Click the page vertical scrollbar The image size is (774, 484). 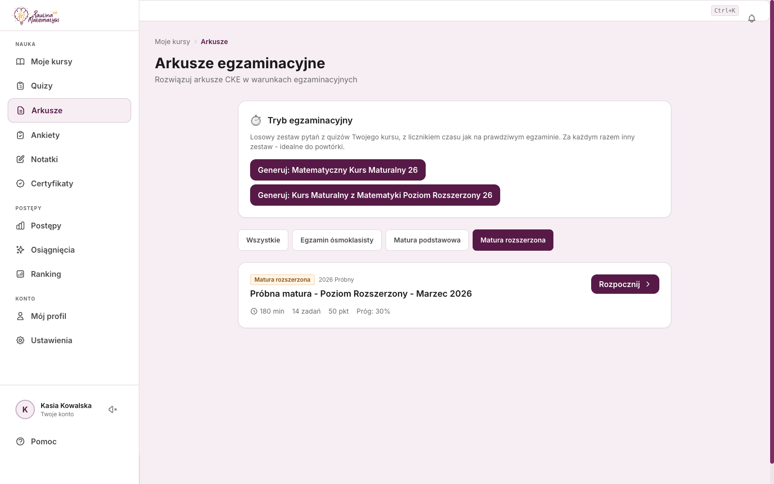(772, 232)
